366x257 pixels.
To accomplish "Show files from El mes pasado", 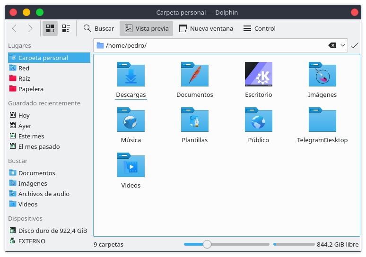I will tap(49, 146).
